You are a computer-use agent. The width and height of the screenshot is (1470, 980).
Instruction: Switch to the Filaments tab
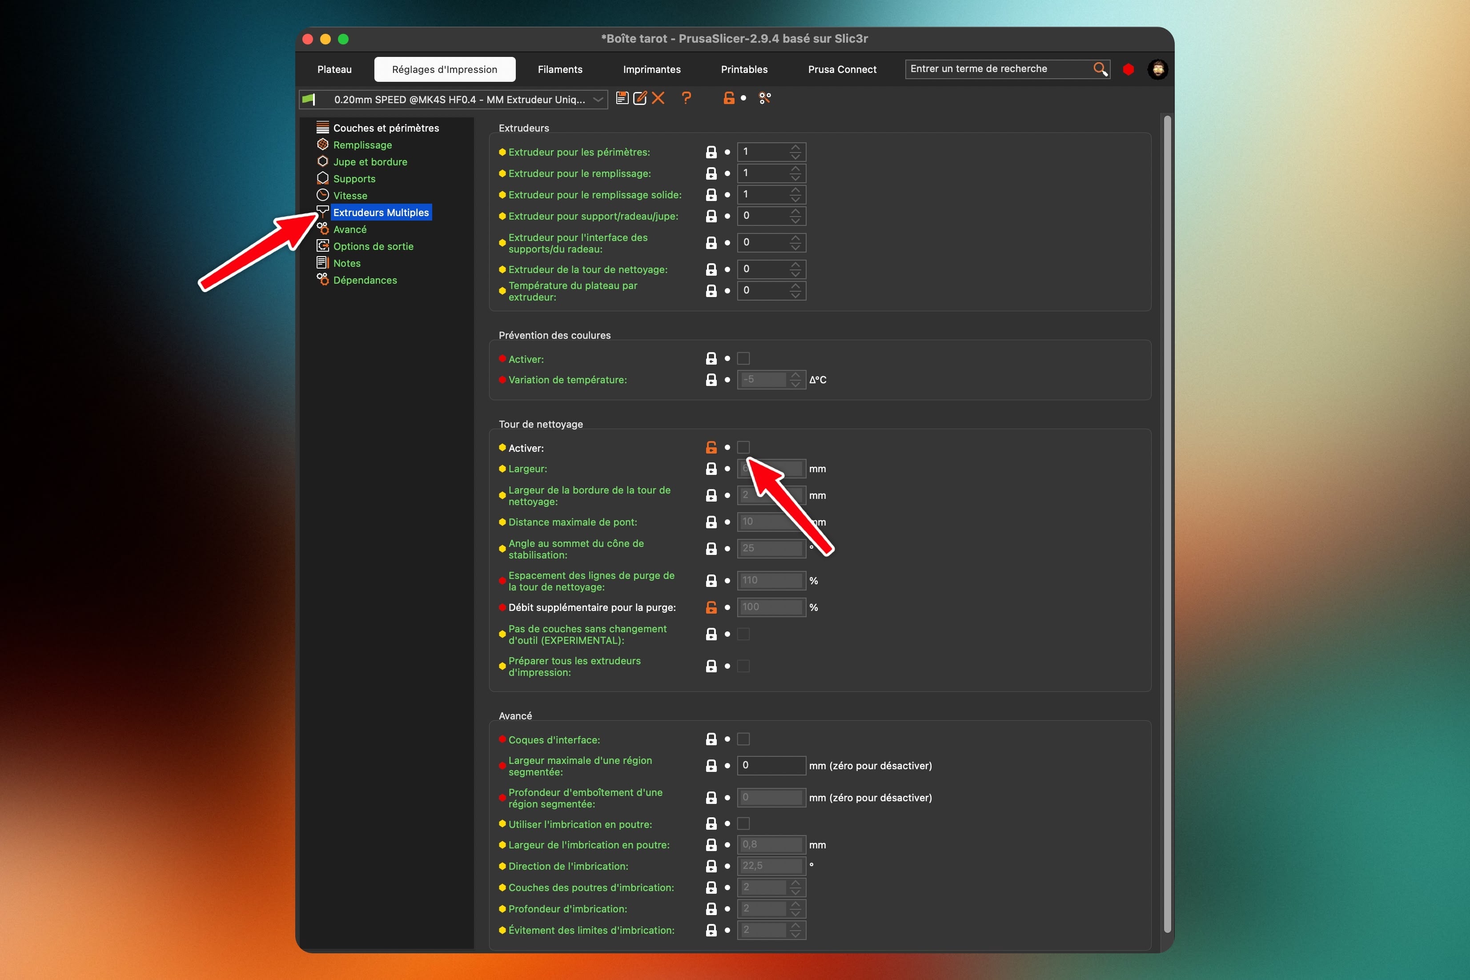[x=560, y=69]
